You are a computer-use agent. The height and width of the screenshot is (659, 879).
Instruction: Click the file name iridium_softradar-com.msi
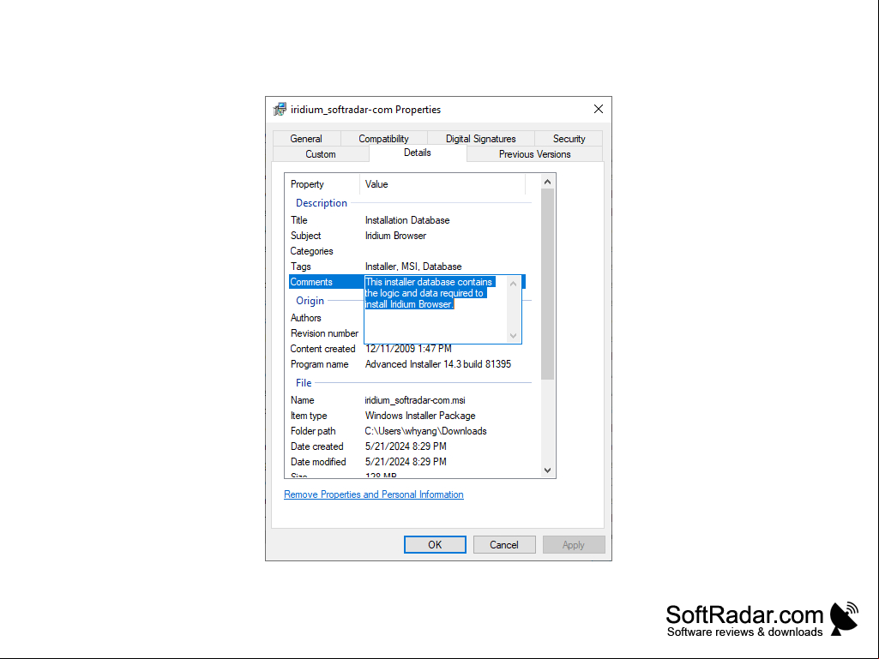point(415,400)
